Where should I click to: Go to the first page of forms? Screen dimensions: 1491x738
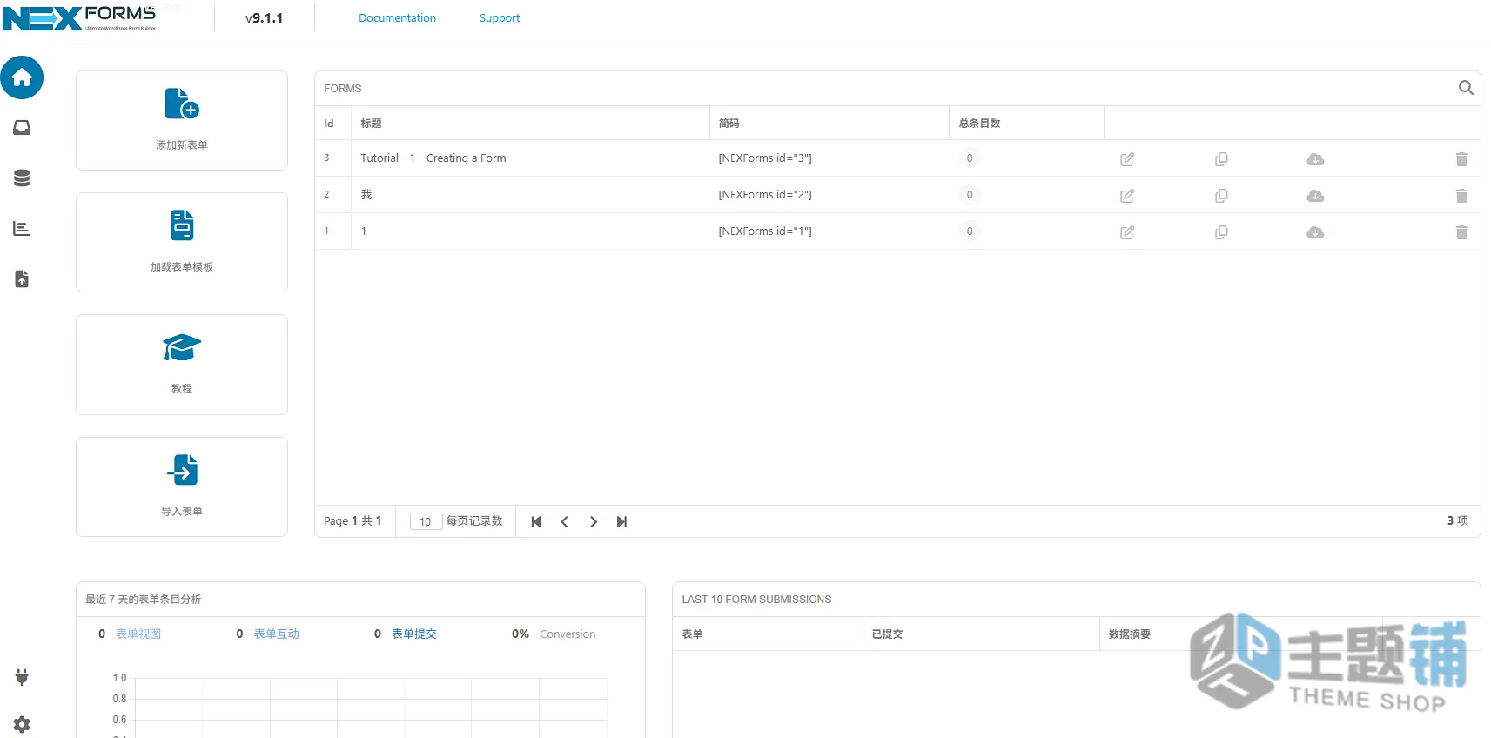(x=536, y=522)
